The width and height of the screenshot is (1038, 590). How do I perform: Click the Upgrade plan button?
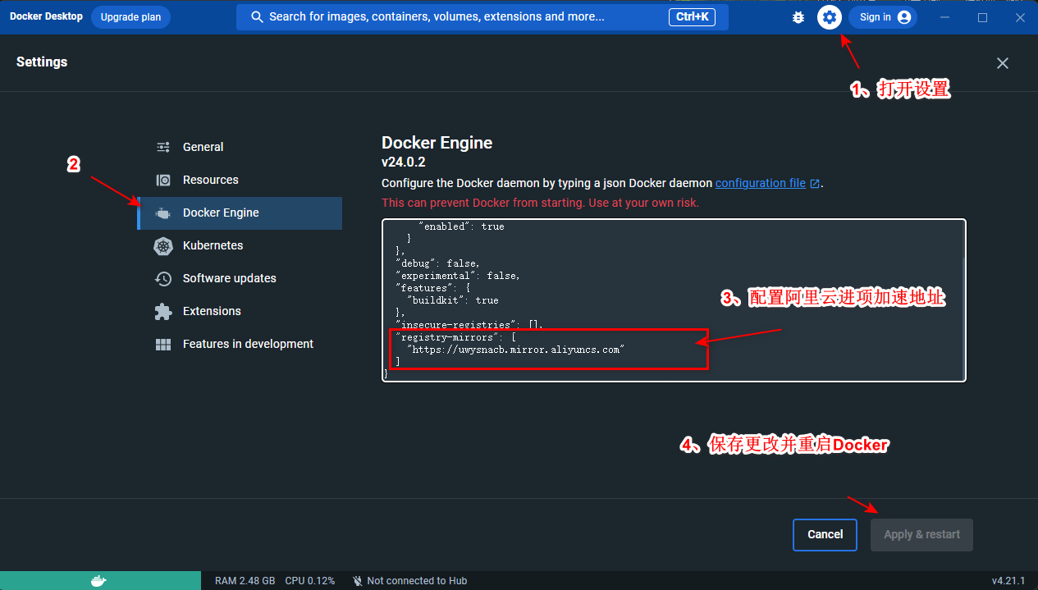(130, 17)
